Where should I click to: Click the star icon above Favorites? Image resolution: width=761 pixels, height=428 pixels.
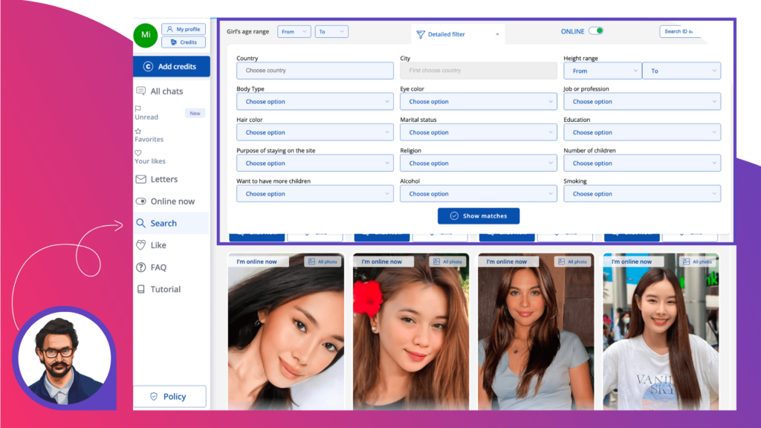click(x=138, y=131)
